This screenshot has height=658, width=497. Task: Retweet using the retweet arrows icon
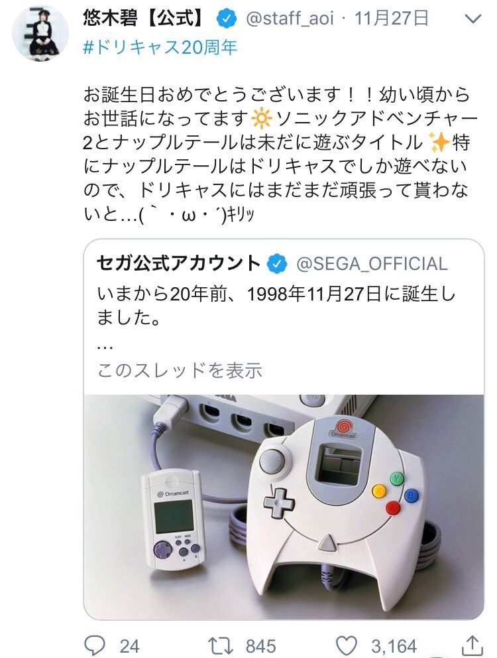(221, 645)
